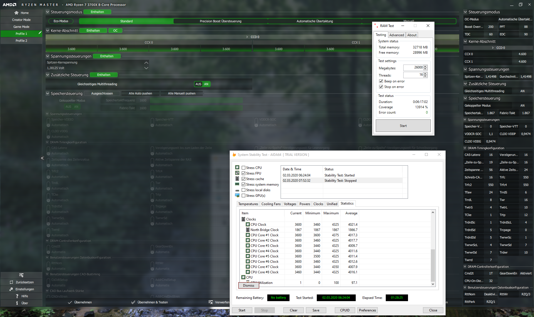Toggle Gleichzeitiges Multithreading to AUS
This screenshot has width=534, height=317.
point(198,84)
